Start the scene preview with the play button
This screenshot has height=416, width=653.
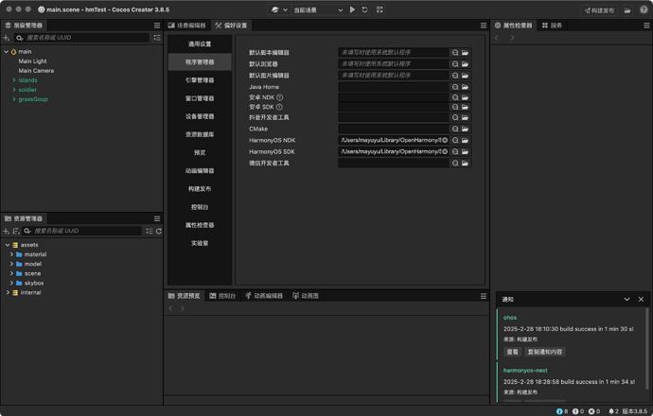[x=352, y=9]
